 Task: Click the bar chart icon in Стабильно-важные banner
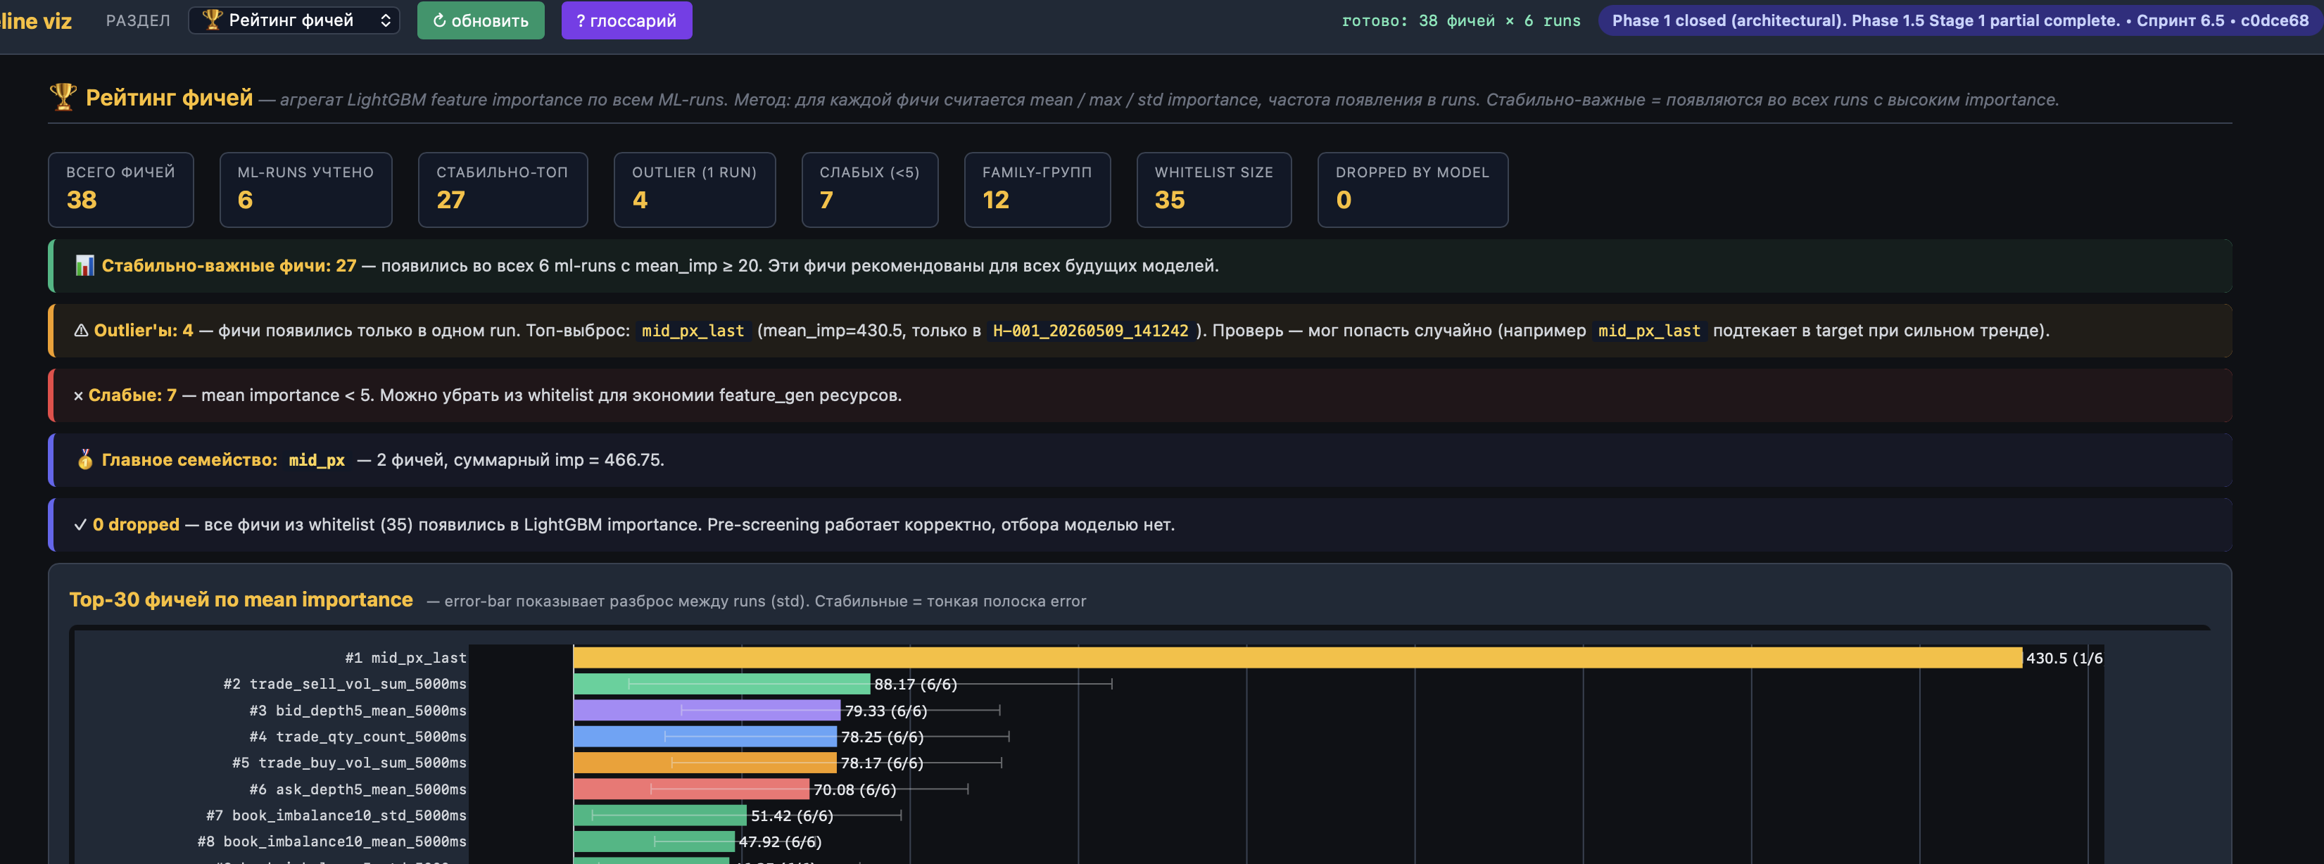pyautogui.click(x=84, y=265)
